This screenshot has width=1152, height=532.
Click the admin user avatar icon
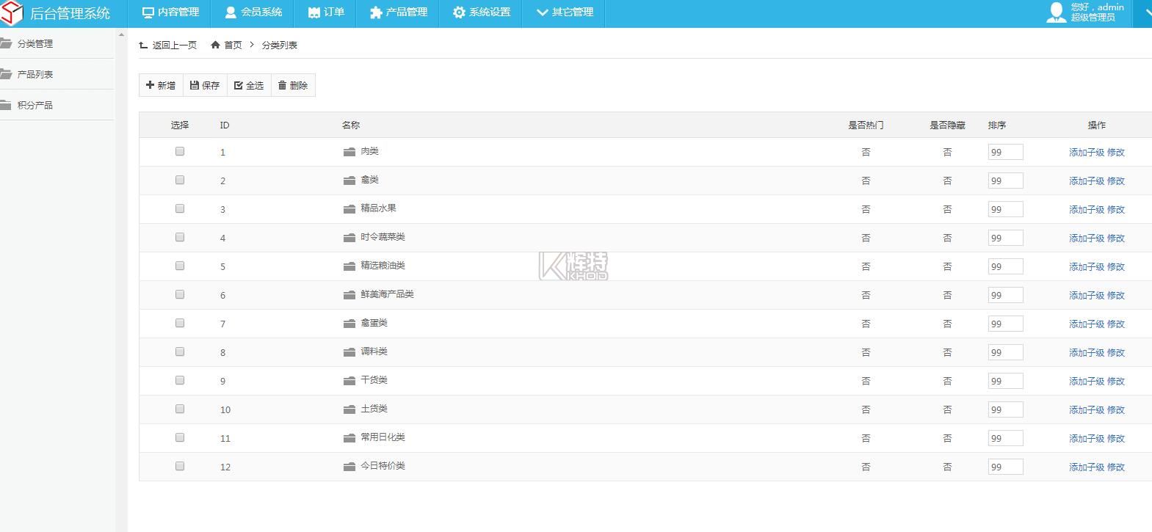1056,12
